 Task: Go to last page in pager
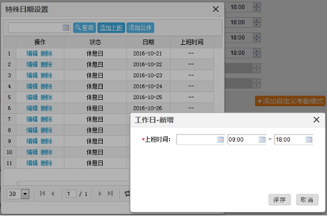pos(110,194)
